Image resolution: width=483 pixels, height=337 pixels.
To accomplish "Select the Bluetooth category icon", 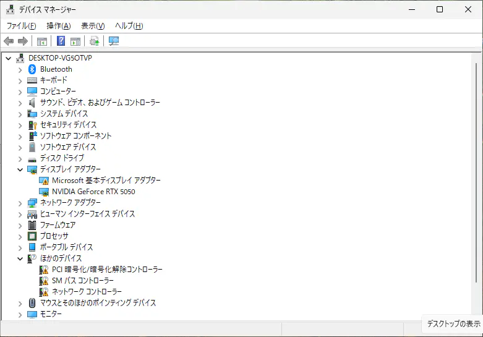I will click(33, 69).
